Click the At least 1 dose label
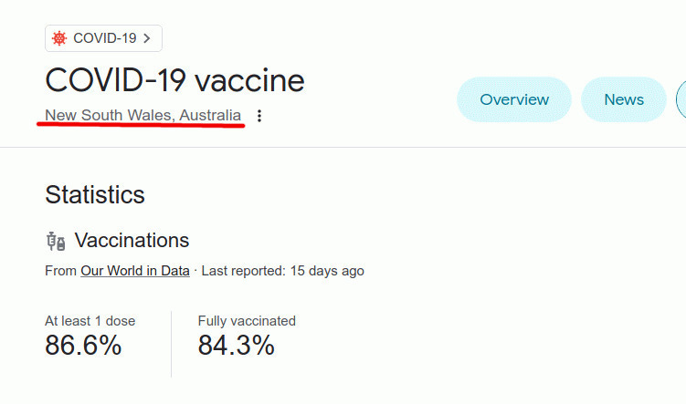The image size is (686, 404). click(x=90, y=321)
